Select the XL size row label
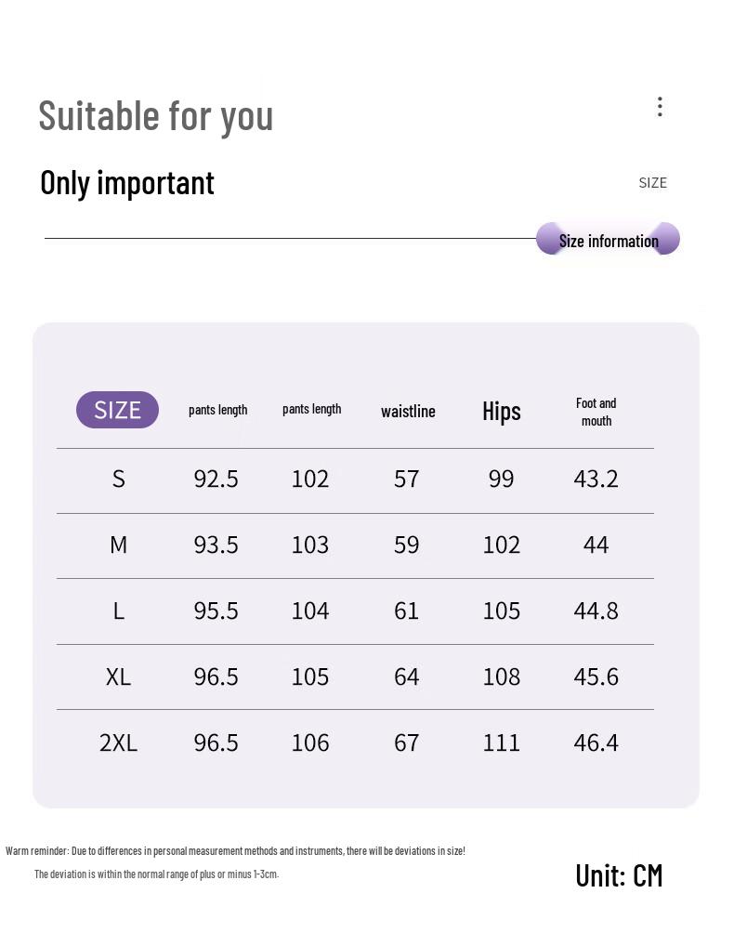 click(118, 677)
